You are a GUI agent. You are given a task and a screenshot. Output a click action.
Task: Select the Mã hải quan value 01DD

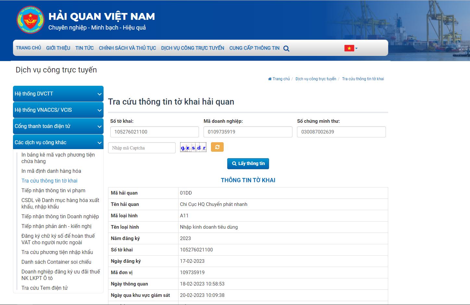[x=186, y=193]
